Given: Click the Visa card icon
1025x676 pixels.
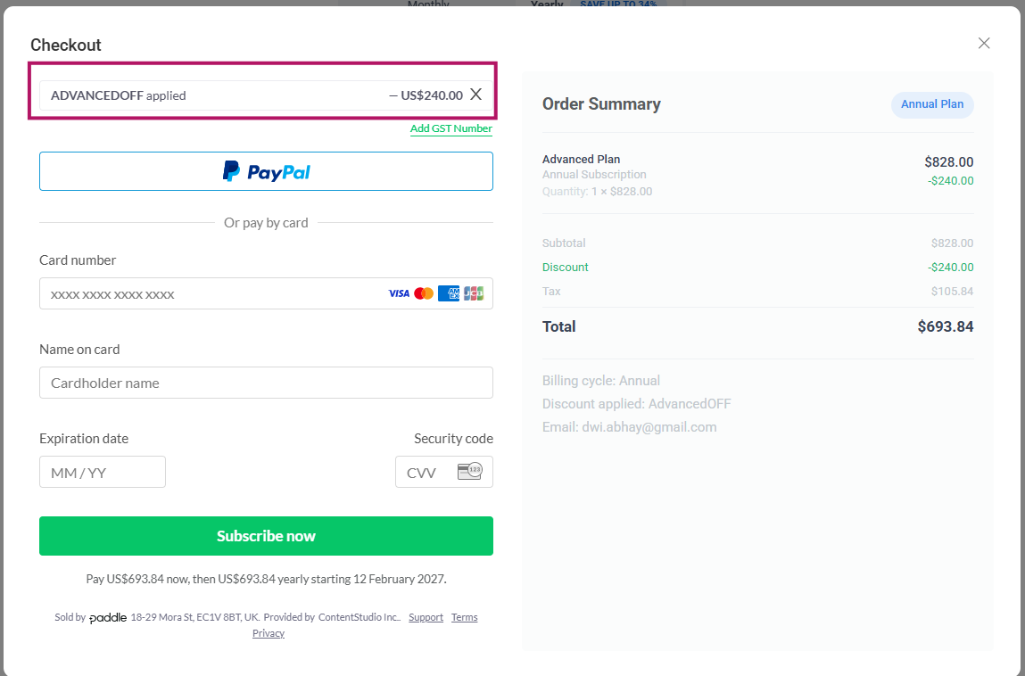Looking at the screenshot, I should (400, 293).
